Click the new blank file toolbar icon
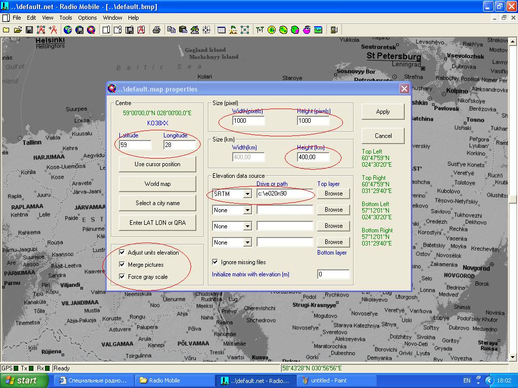Viewport: 518px width, 388px height. tap(6, 30)
